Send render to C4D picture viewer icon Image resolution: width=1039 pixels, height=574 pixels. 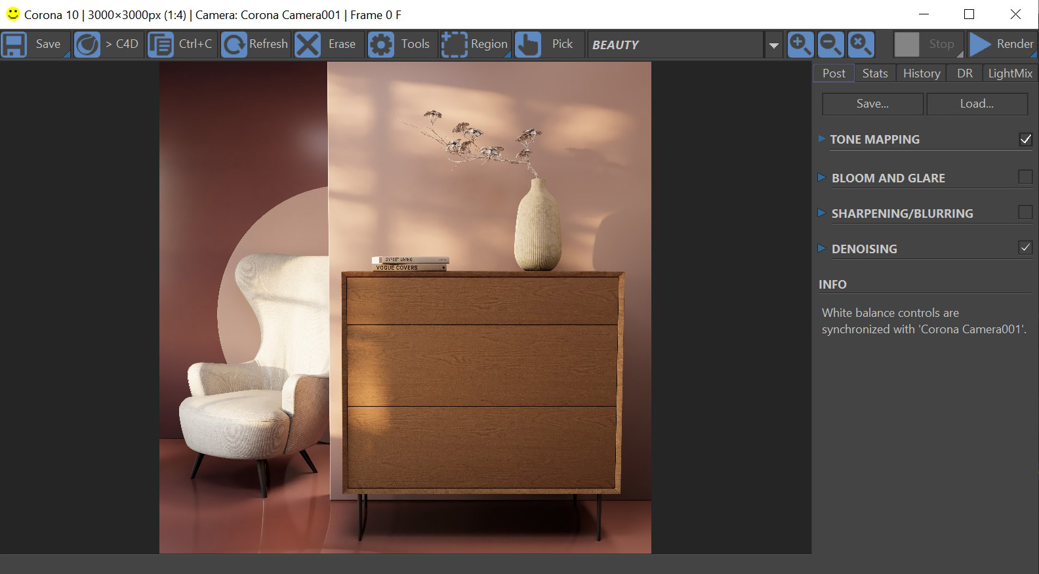(87, 45)
